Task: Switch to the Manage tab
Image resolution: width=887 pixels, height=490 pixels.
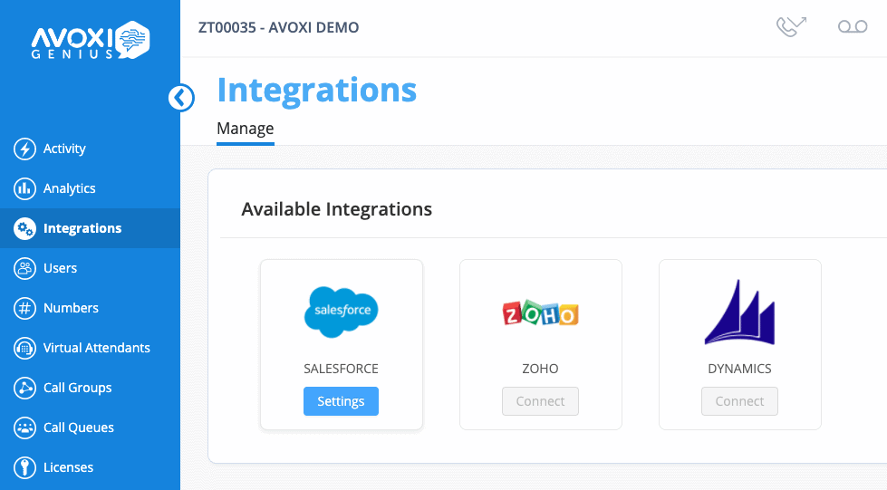Action: [245, 129]
